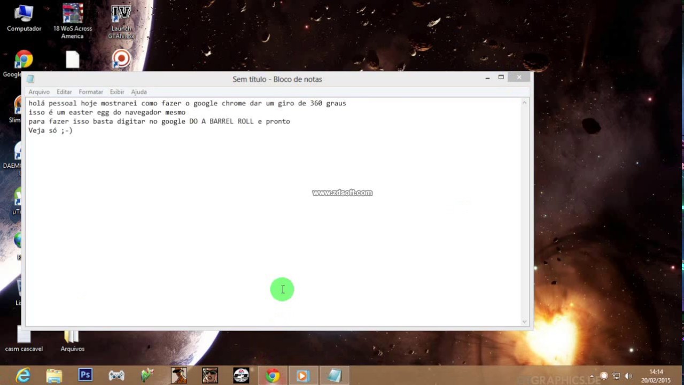Click the text "DO A BARREL ROLL"

(221, 121)
